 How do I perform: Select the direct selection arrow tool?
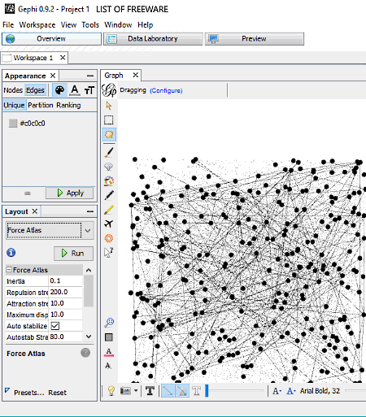[x=109, y=106]
